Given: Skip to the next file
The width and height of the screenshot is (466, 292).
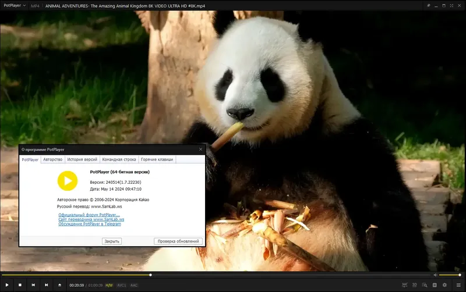Looking at the screenshot, I should [47, 285].
